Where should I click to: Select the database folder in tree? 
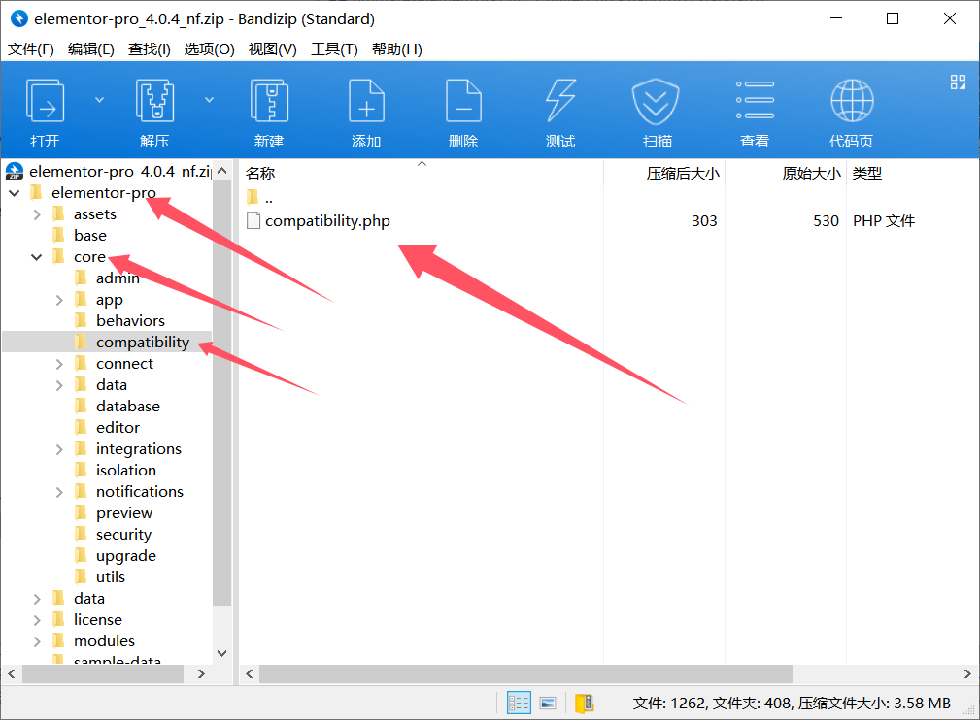click(x=128, y=407)
